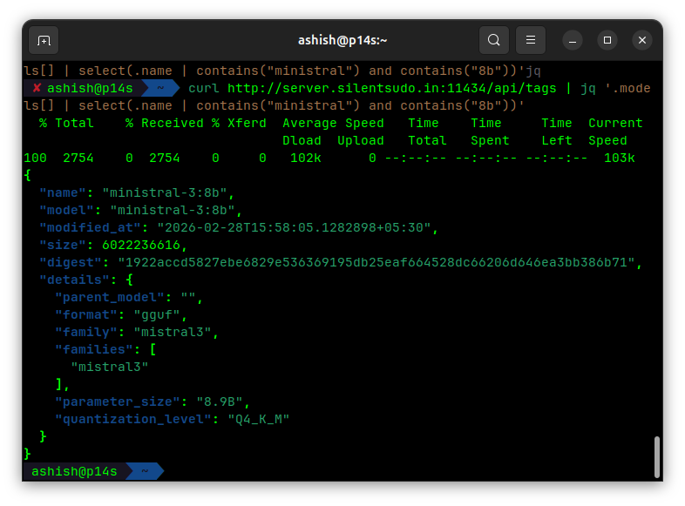Open a new terminal tab
This screenshot has height=506, width=685.
click(x=44, y=40)
